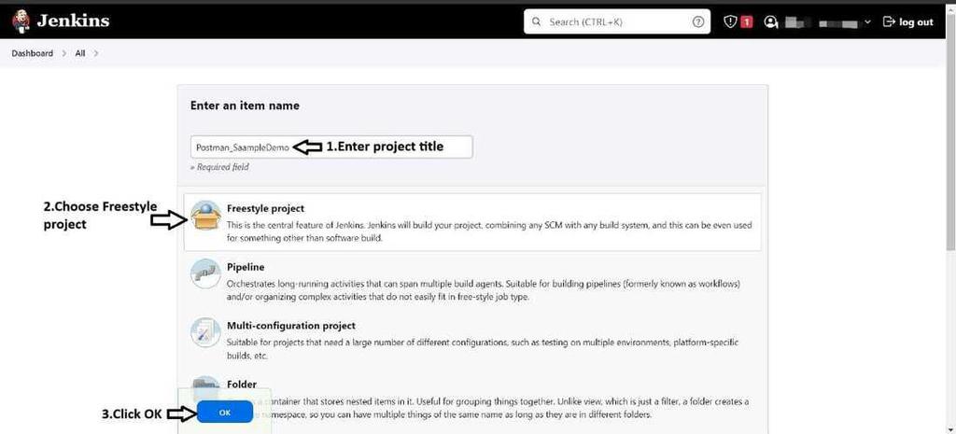Click the magnifier icon in the search box

pyautogui.click(x=536, y=21)
